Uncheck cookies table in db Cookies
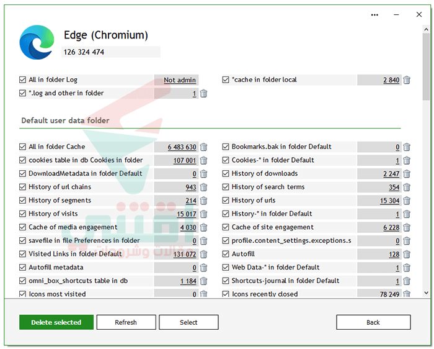 (22, 160)
